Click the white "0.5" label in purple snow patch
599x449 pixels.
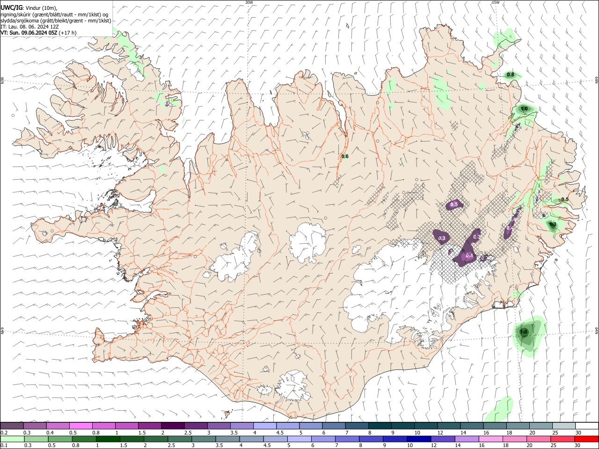454,204
